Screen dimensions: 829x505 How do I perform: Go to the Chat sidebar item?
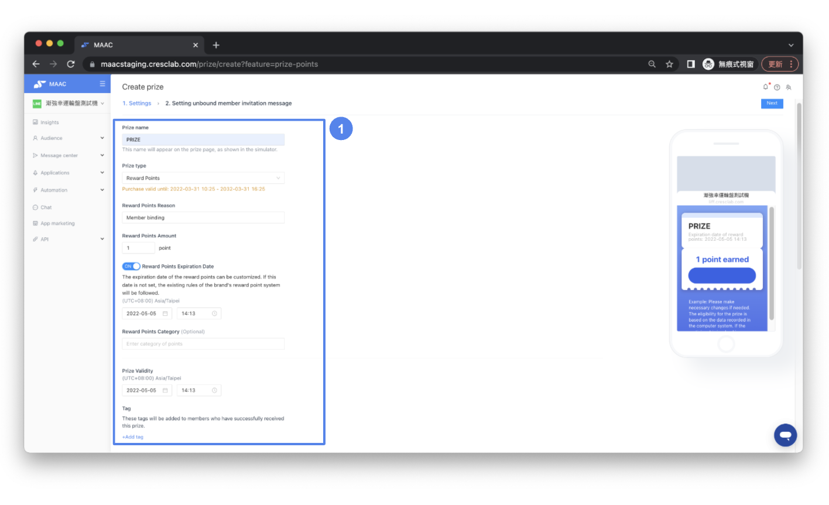[x=46, y=207]
